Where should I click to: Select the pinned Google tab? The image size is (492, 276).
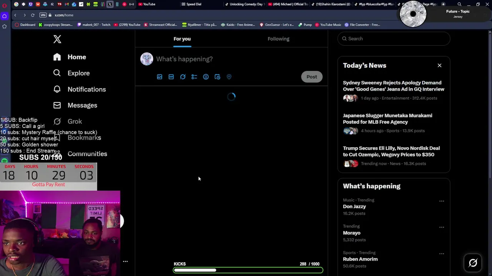[x=16, y=4]
